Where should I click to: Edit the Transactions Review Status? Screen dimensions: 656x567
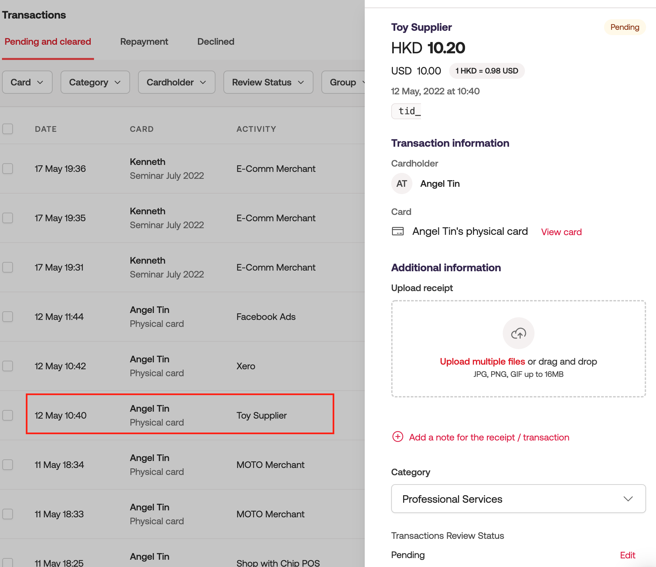627,555
